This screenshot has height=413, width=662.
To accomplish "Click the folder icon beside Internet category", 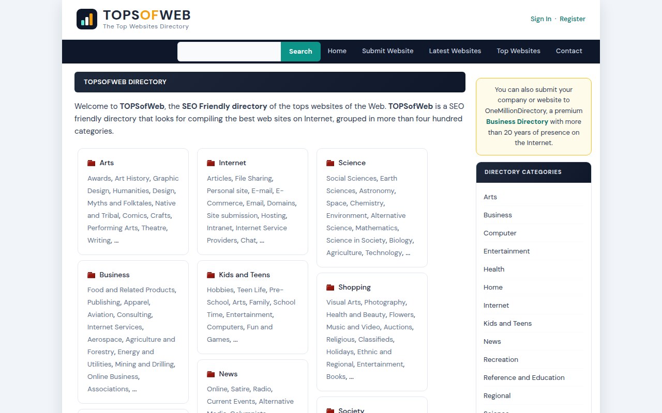I will click(211, 163).
